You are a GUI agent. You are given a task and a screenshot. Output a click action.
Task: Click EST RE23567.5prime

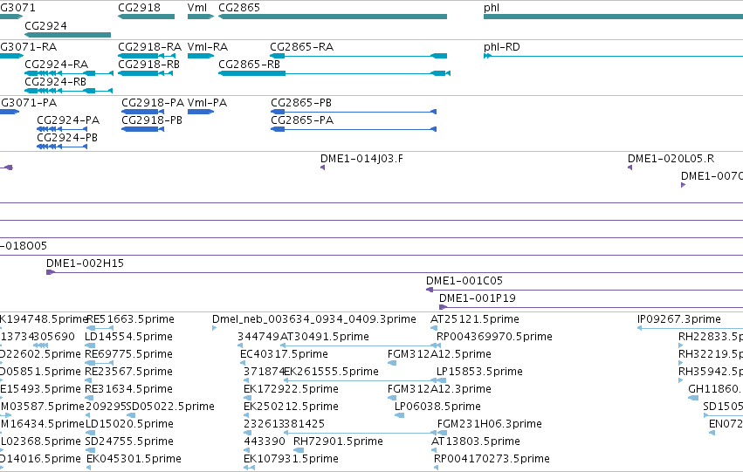[x=90, y=380]
